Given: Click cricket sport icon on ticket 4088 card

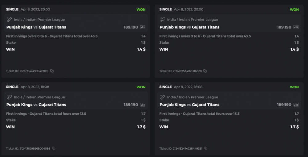Looking at the screenshot, I should click(9, 97).
